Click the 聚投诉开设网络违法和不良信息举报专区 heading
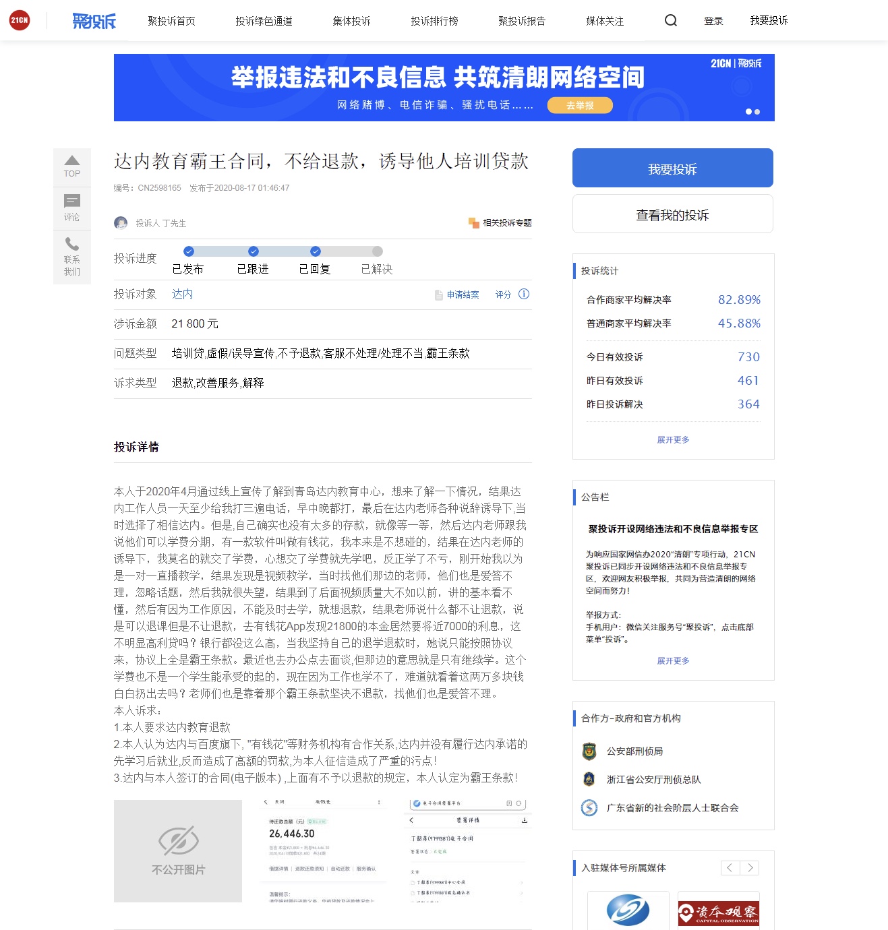 (x=674, y=529)
